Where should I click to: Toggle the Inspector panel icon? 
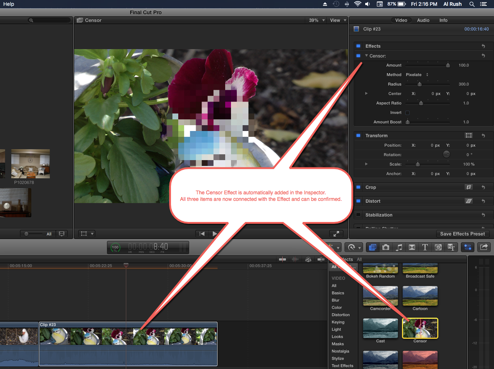[468, 247]
